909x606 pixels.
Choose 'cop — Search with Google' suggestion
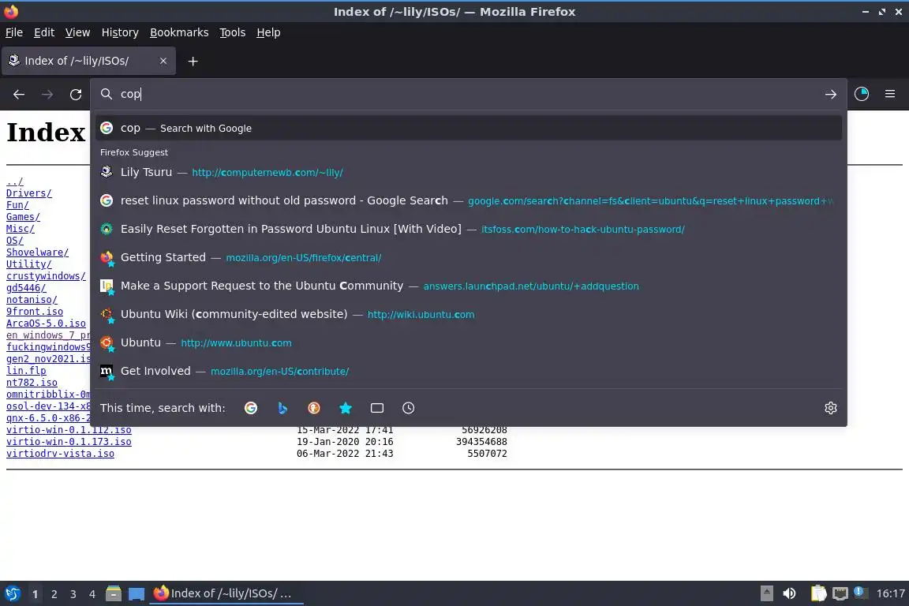(469, 128)
